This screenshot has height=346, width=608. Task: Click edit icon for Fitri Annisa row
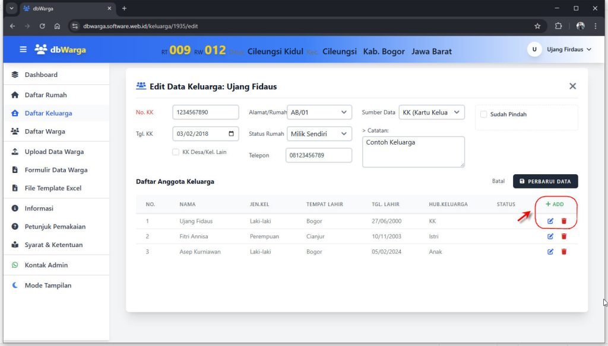tap(550, 236)
